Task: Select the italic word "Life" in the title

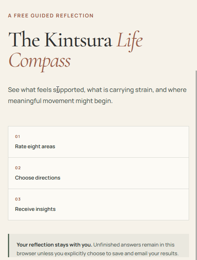Action: 129,41
